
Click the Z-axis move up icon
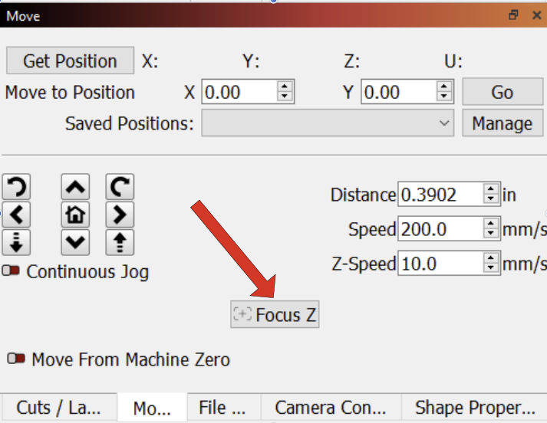(120, 242)
